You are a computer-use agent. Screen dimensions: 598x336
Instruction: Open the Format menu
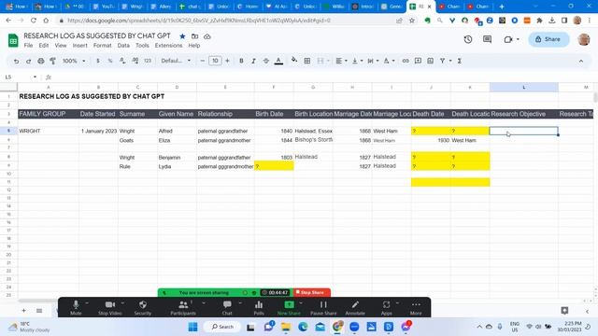point(102,46)
